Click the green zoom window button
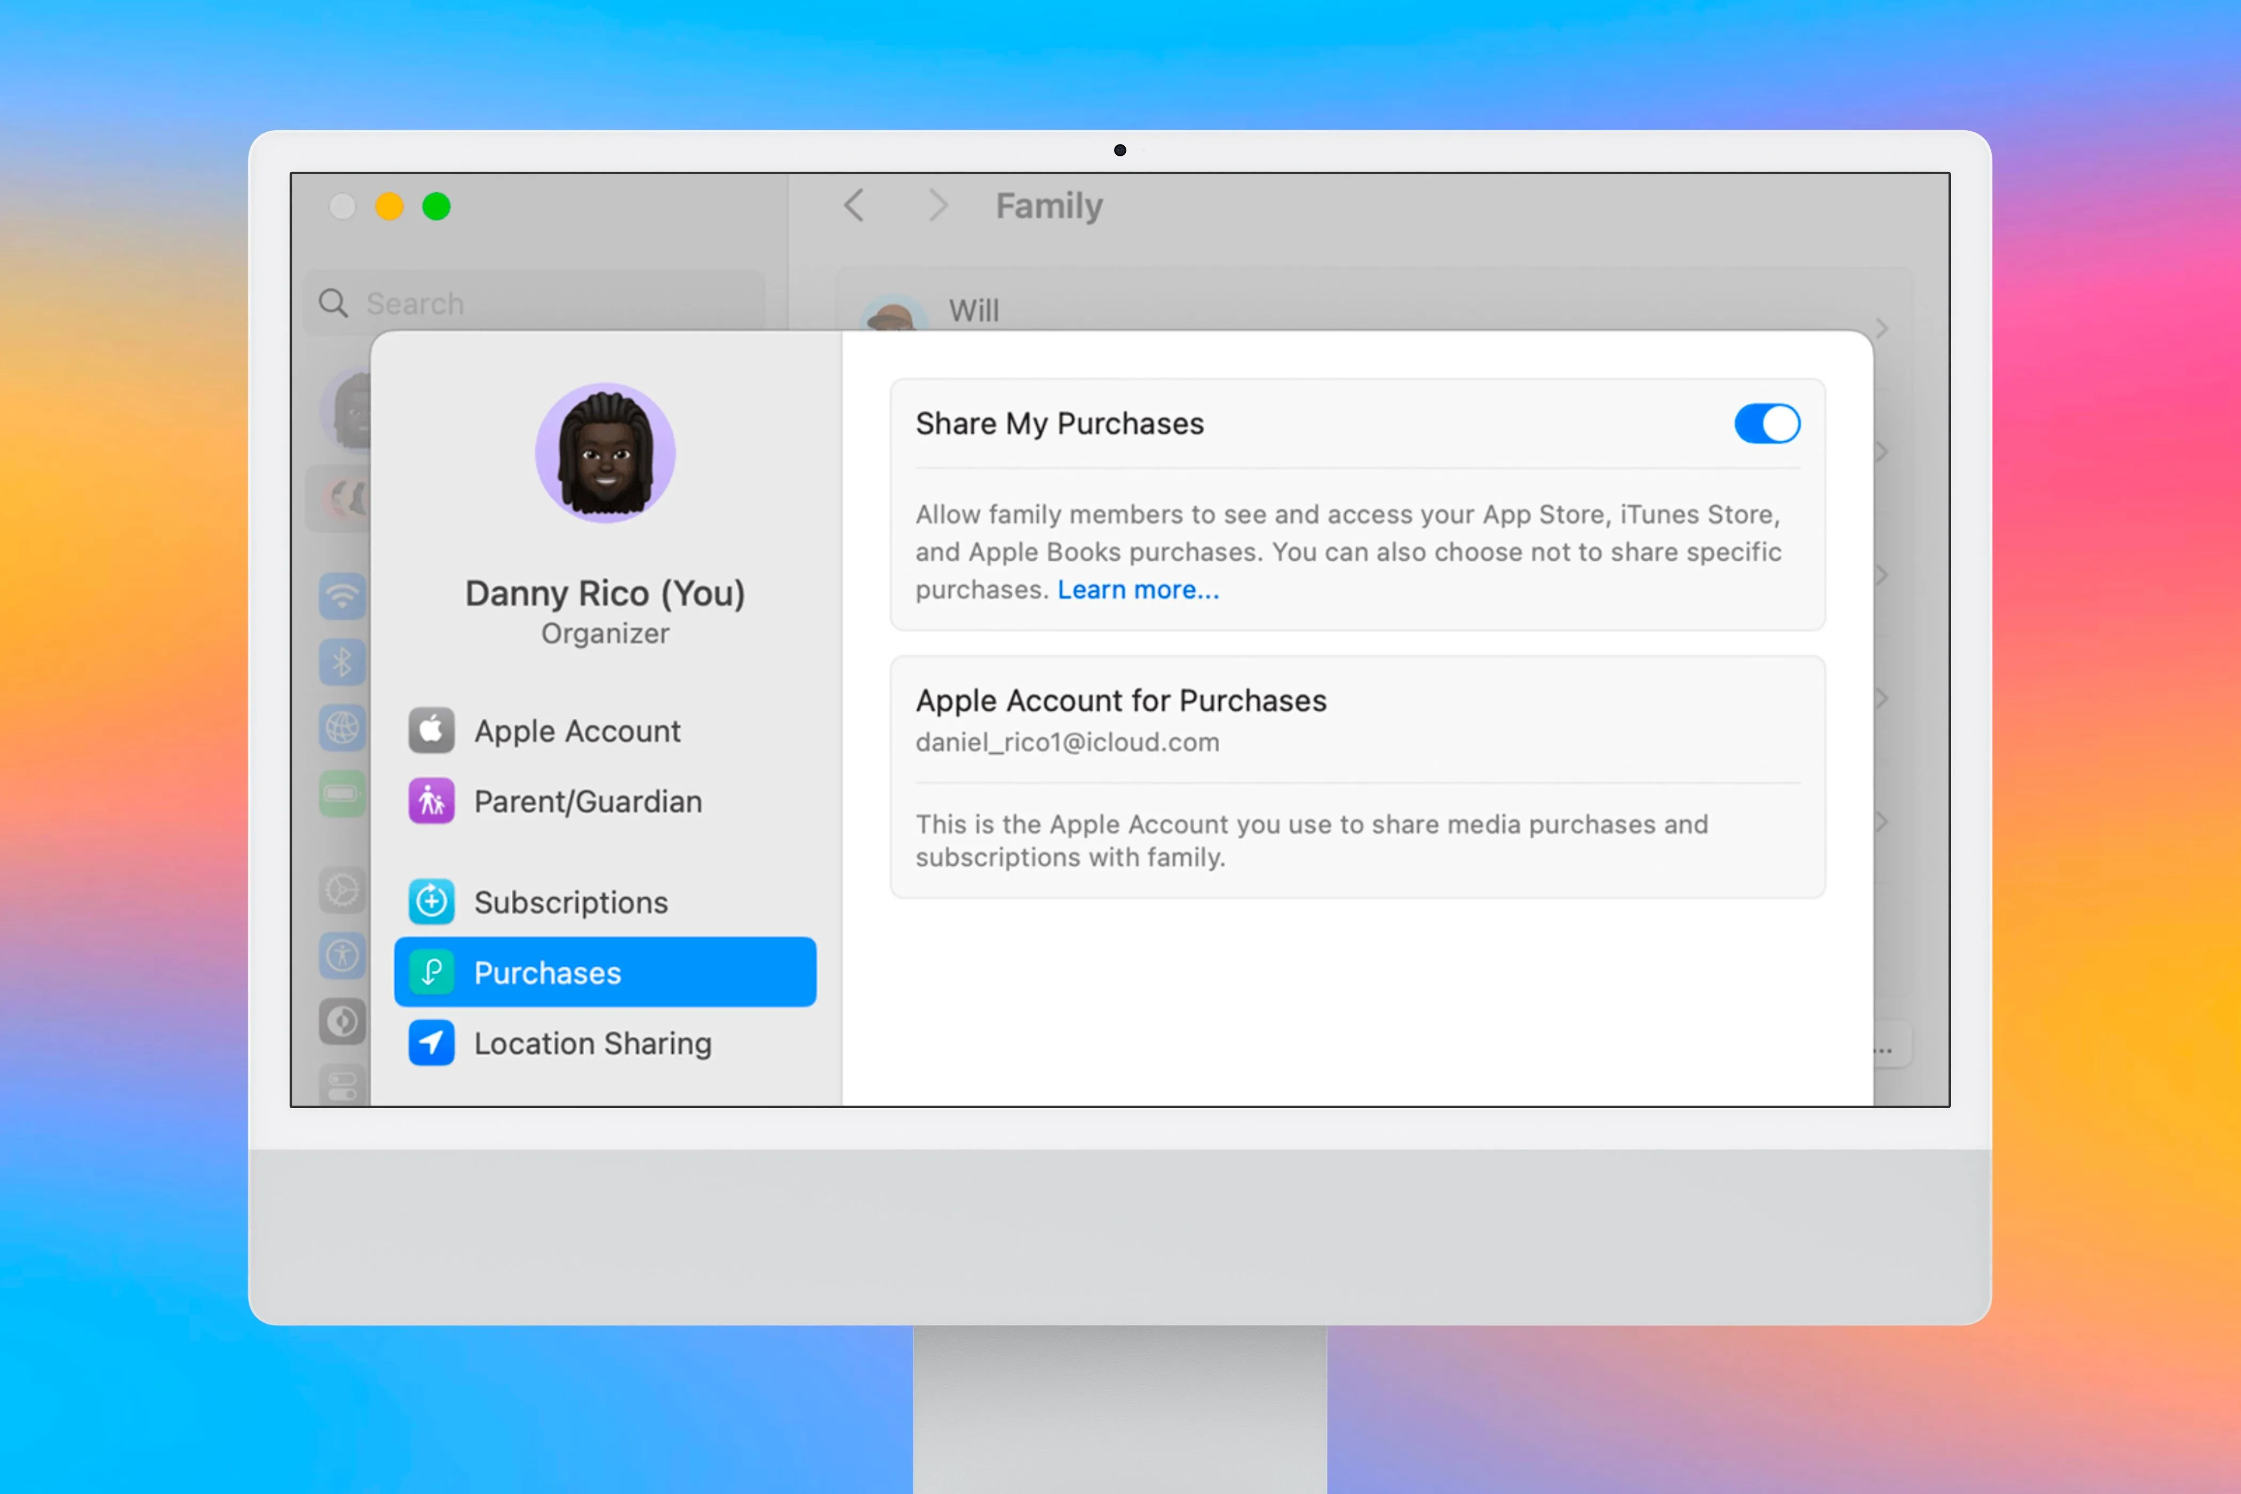Screen dimensions: 2241x1494 click(436, 206)
